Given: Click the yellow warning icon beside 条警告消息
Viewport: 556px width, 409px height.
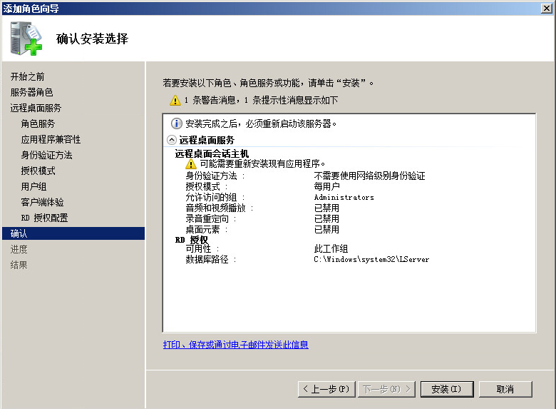Looking at the screenshot, I should (175, 101).
